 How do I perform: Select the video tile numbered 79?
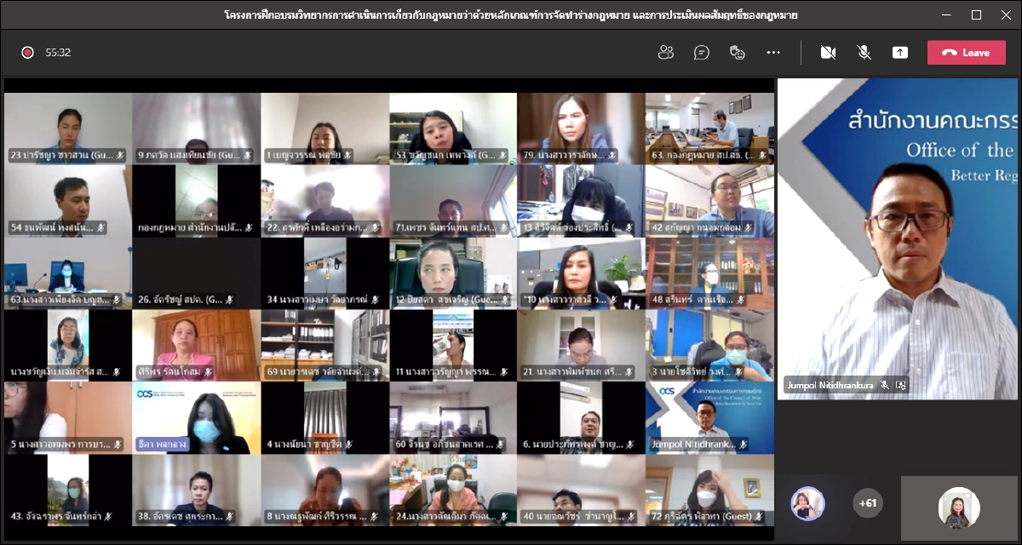(582, 128)
